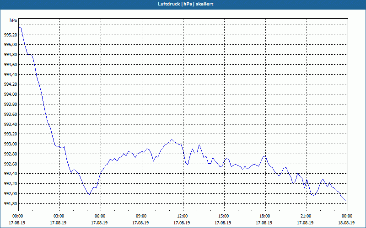This screenshot has width=366, height=228.
Task: Click the 15:00 time label
Action: pyautogui.click(x=224, y=216)
